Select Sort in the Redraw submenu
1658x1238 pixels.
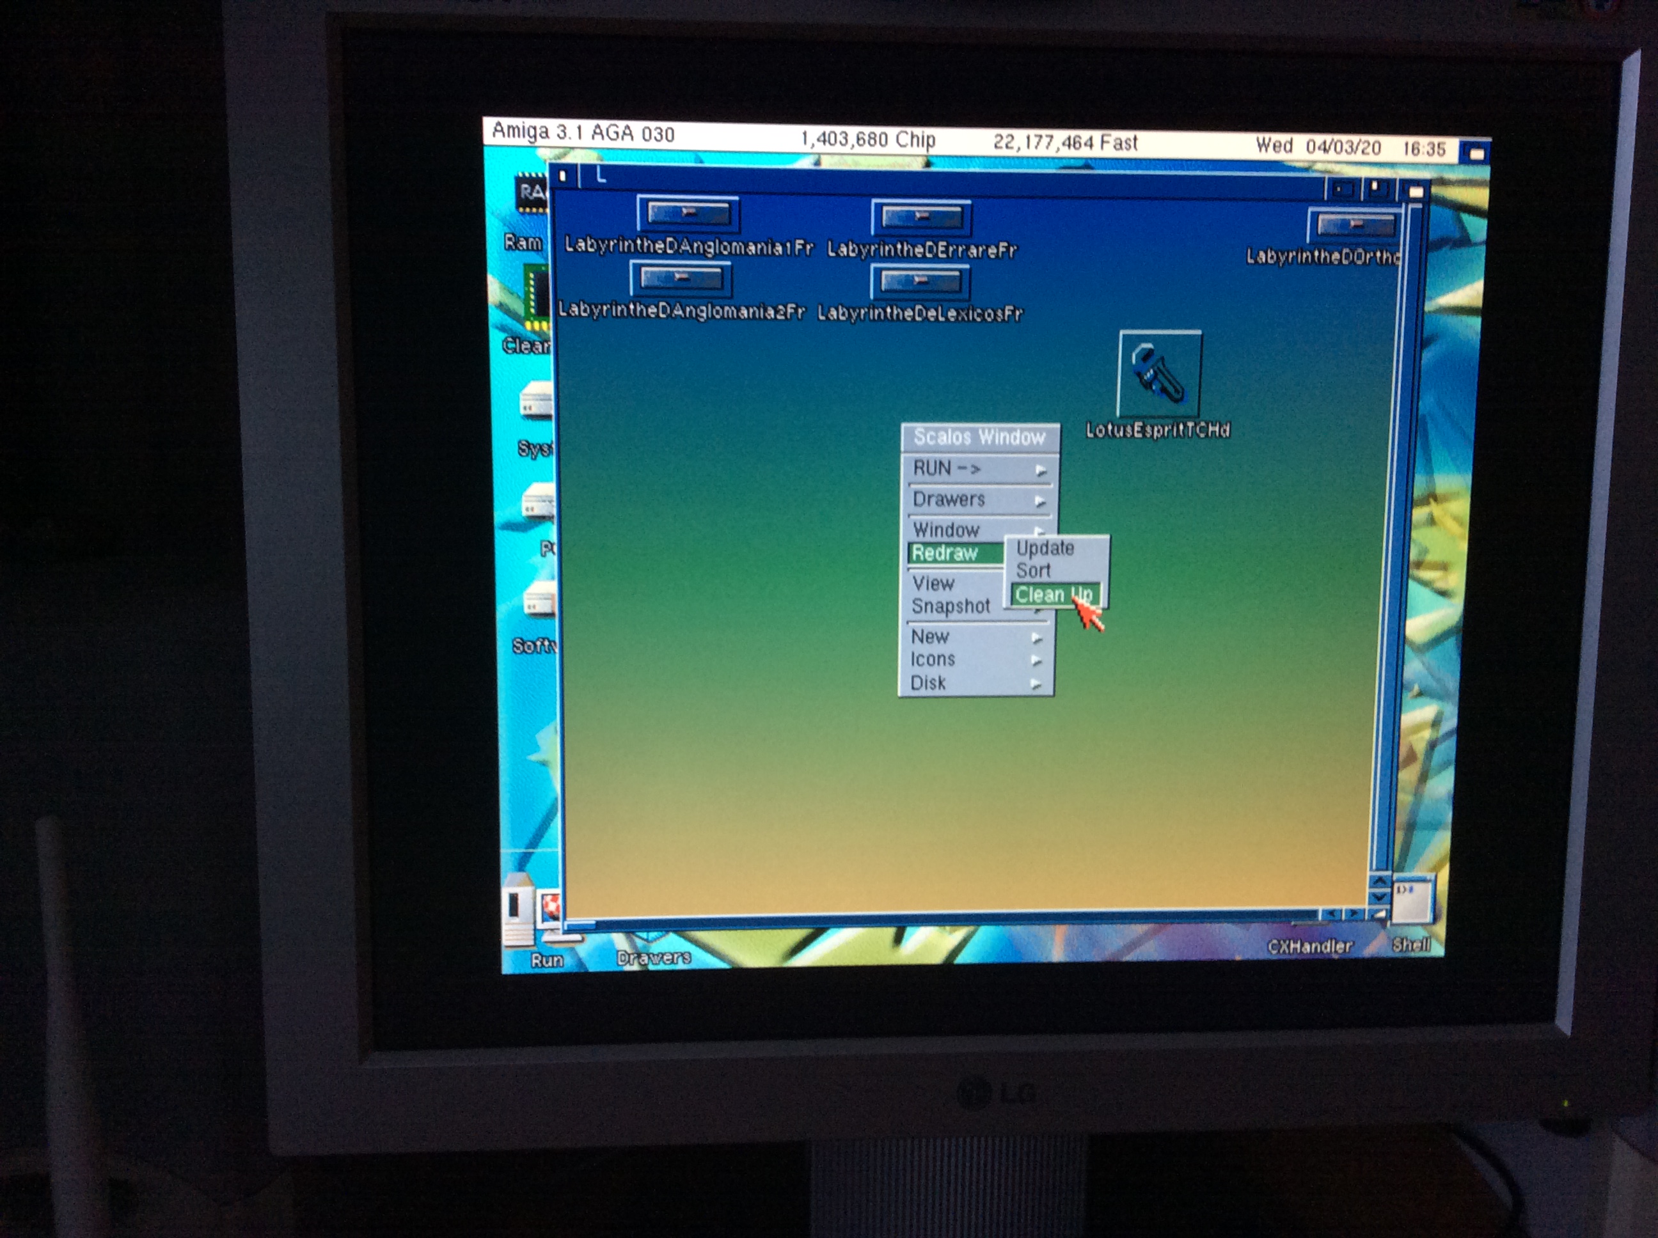tap(1034, 571)
